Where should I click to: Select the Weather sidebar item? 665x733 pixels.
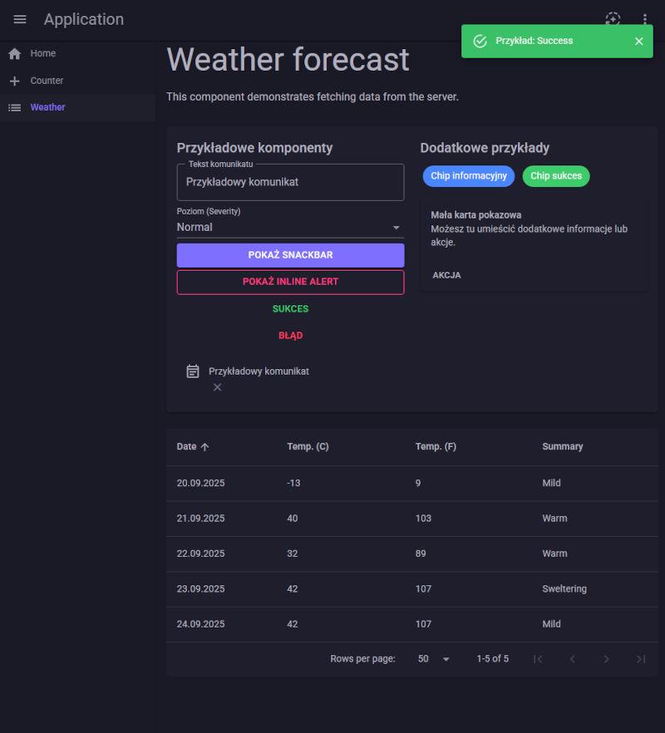(47, 107)
